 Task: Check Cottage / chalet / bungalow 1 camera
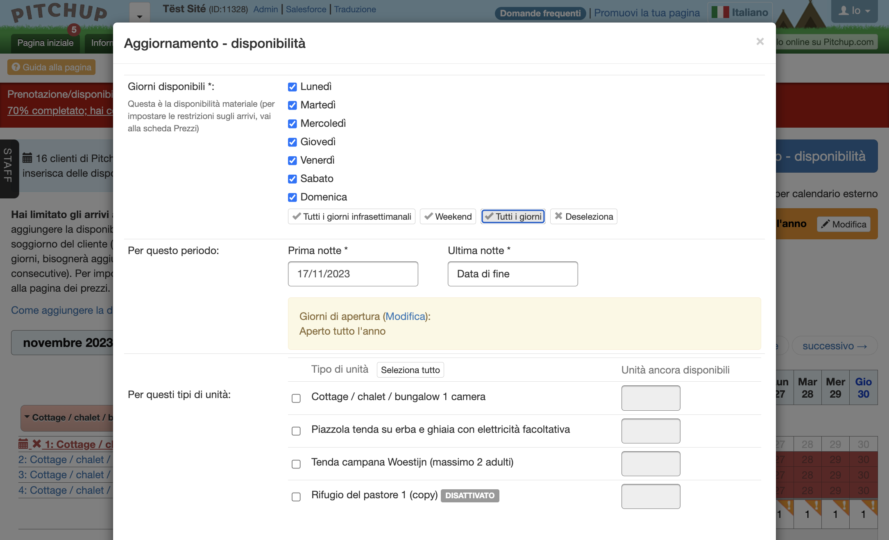tap(296, 398)
